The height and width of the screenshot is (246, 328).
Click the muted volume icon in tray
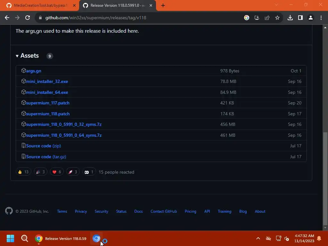pos(287,238)
